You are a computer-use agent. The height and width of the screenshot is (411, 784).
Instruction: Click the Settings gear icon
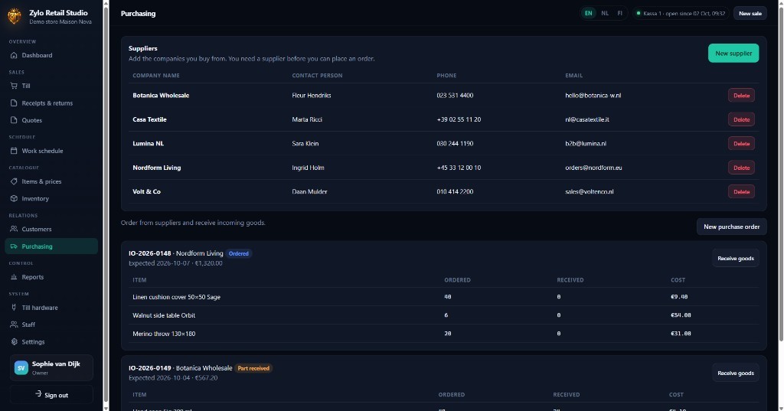tap(14, 341)
